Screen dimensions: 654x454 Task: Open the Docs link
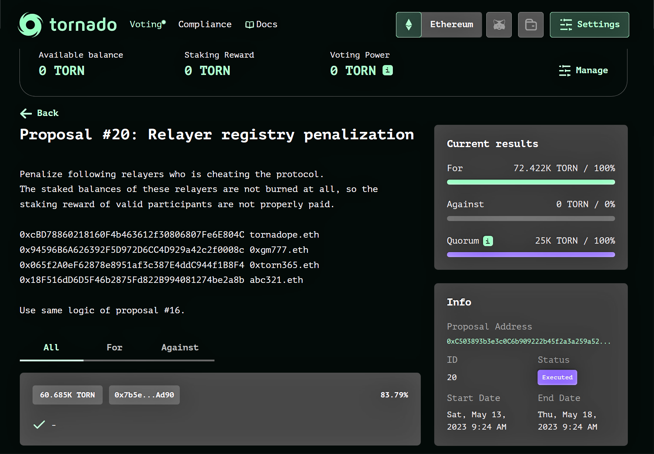click(x=262, y=24)
